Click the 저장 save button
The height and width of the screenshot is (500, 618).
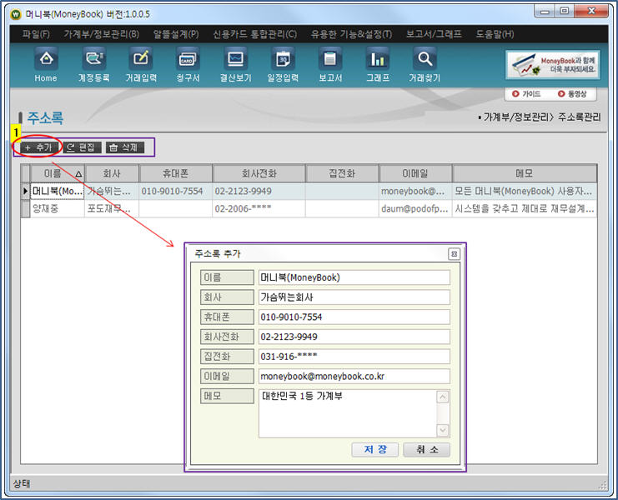[x=374, y=450]
